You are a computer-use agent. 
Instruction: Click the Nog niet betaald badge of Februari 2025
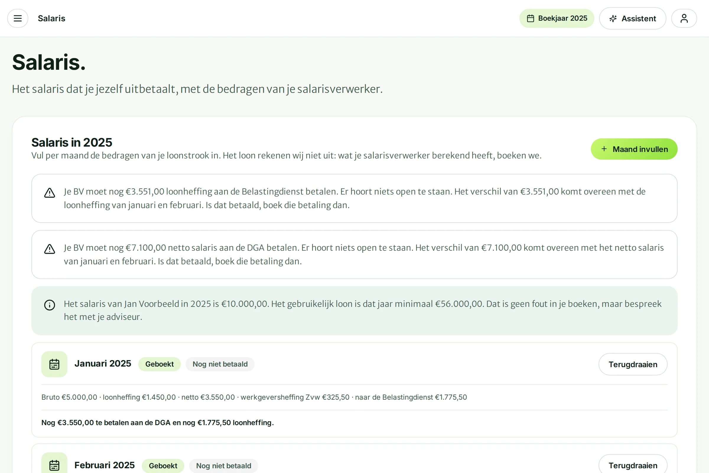coord(224,465)
